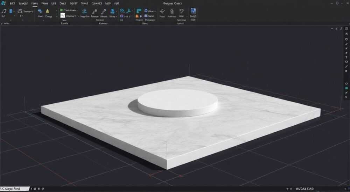Click the blue framed window icon at ribbon end
The height and width of the screenshot is (192, 350).
(x=193, y=11)
